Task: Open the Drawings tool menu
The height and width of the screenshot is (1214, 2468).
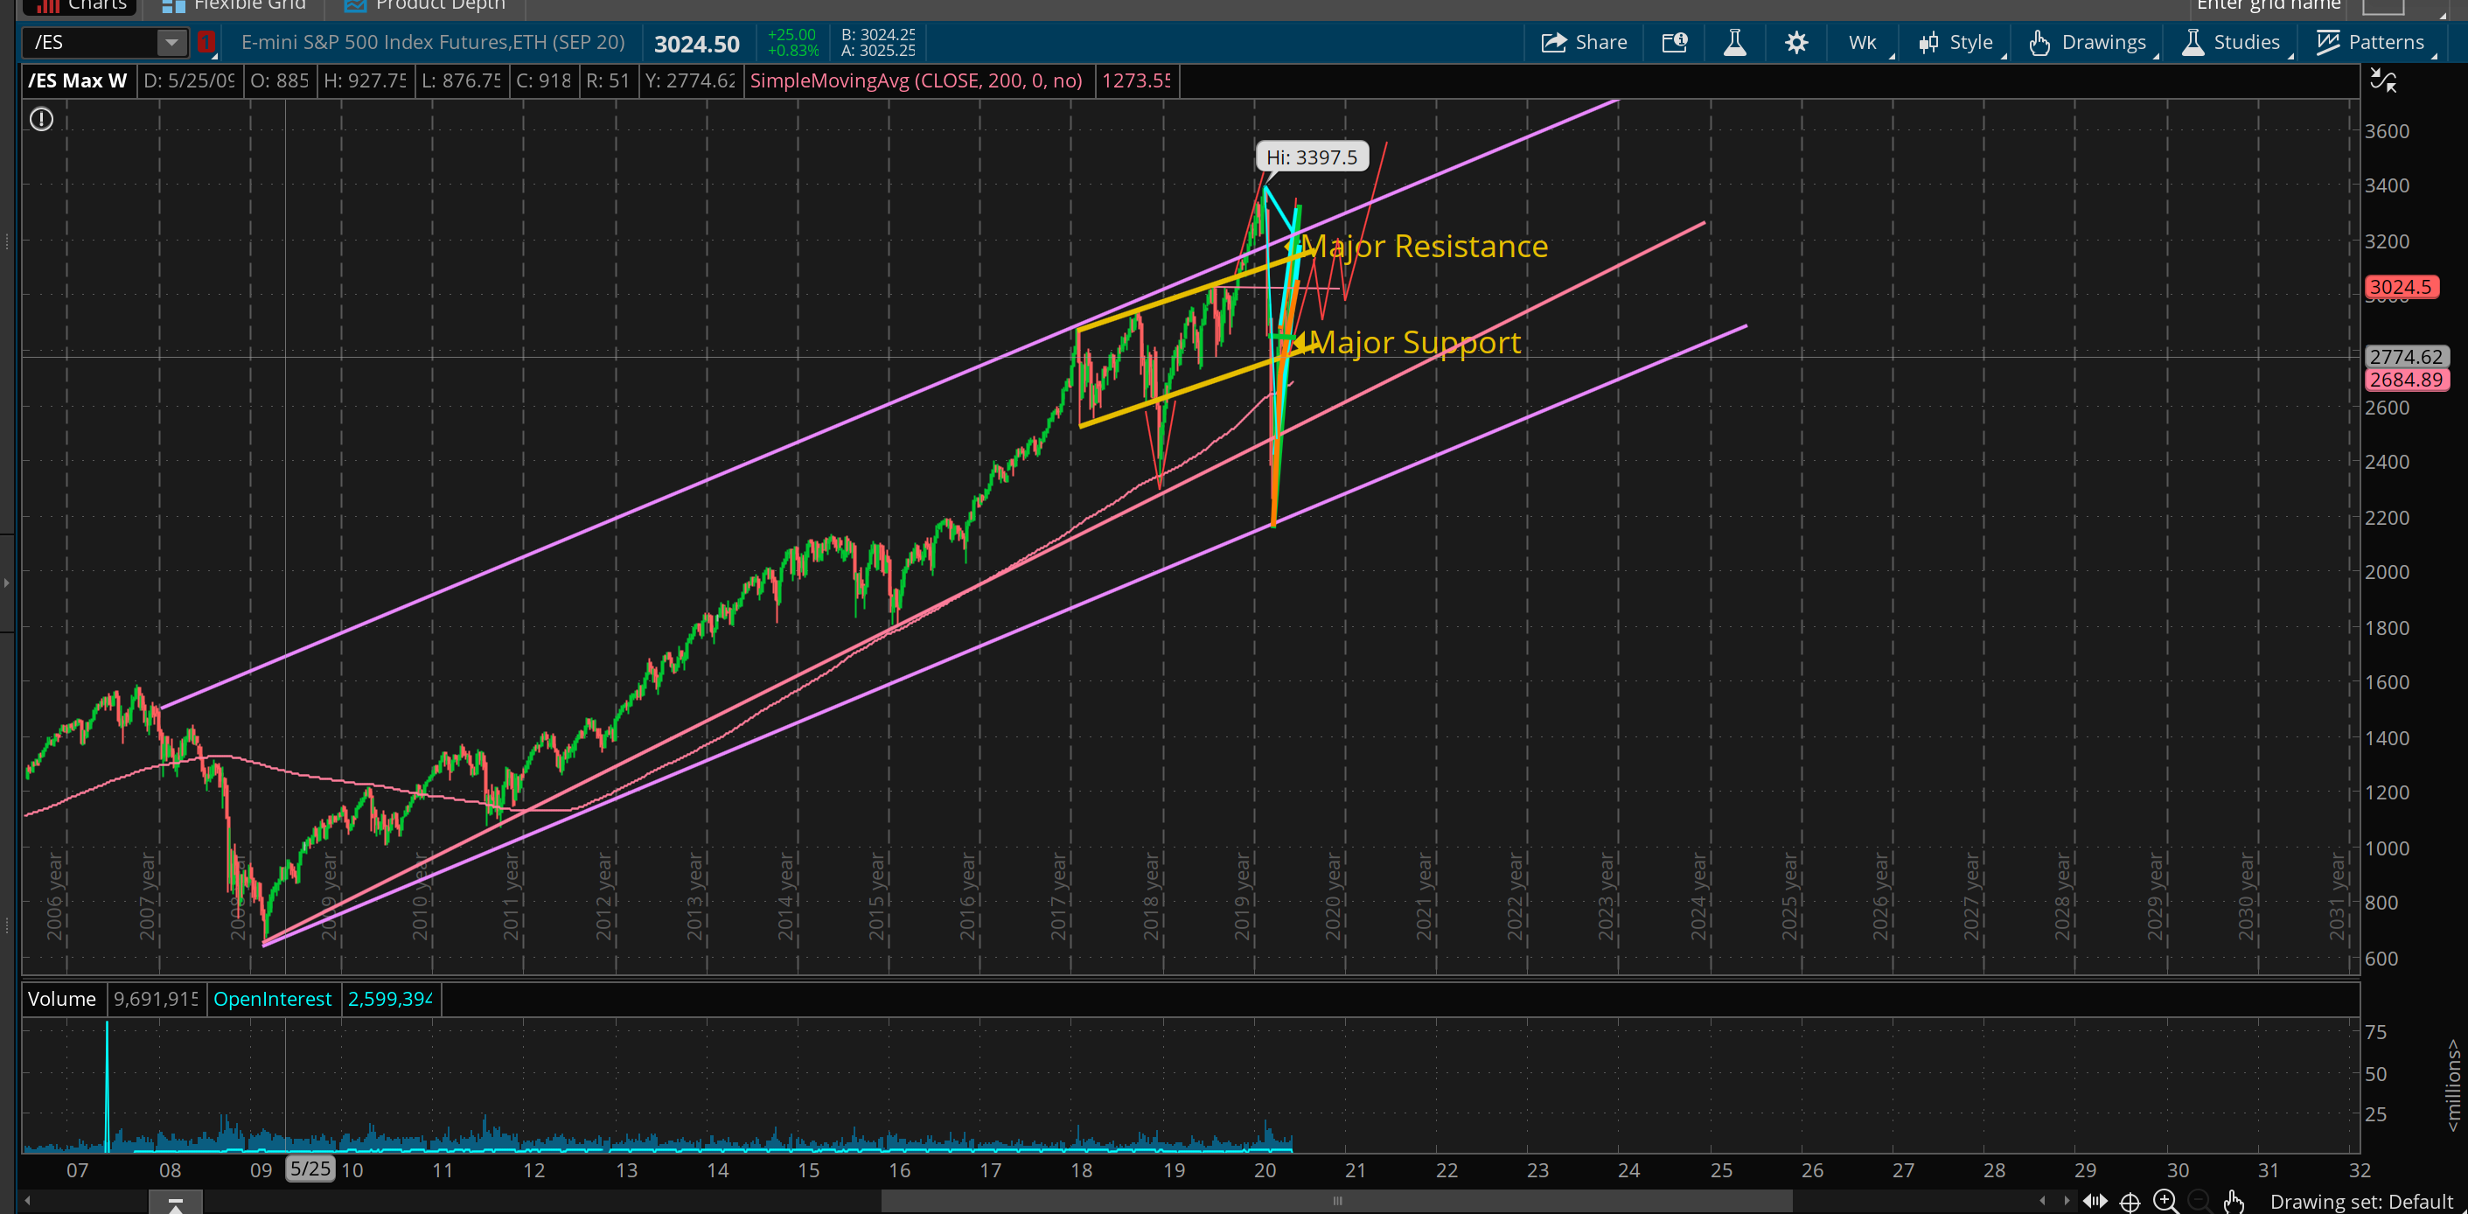Action: tap(2088, 42)
